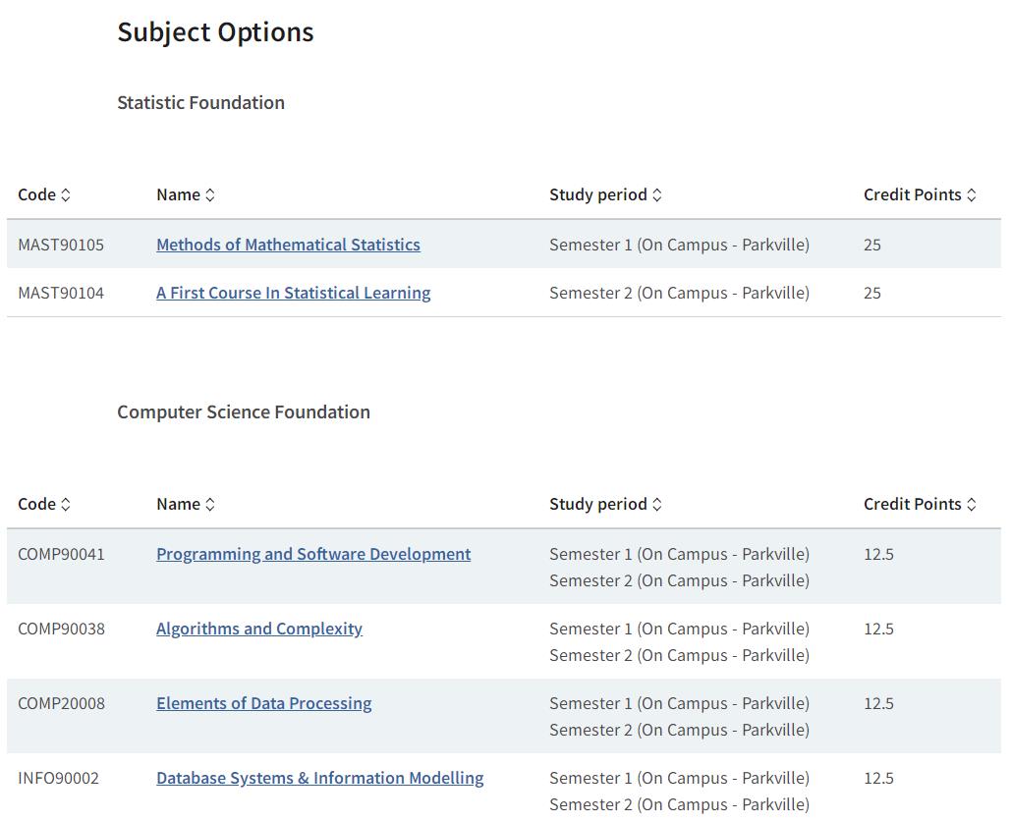
Task: Go to Programming and Software Development subject
Action: point(313,554)
